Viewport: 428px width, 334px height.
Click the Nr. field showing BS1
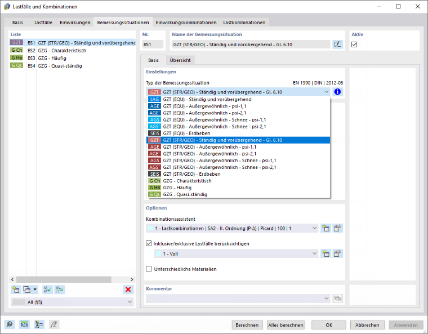tap(153, 44)
